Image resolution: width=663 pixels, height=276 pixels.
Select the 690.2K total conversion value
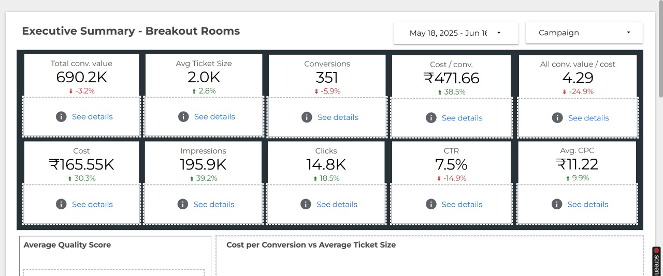(x=81, y=78)
